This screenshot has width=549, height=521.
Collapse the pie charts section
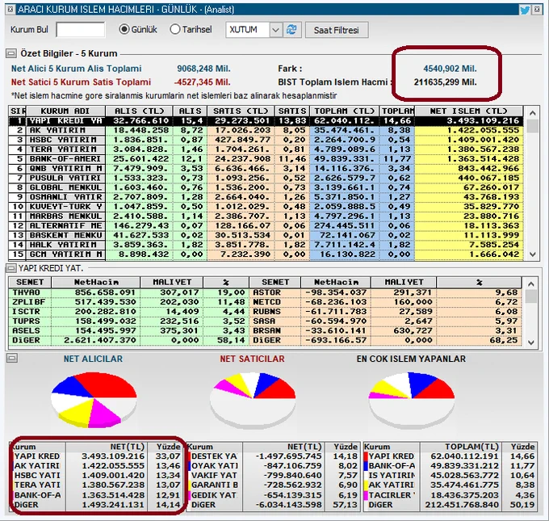click(12, 358)
